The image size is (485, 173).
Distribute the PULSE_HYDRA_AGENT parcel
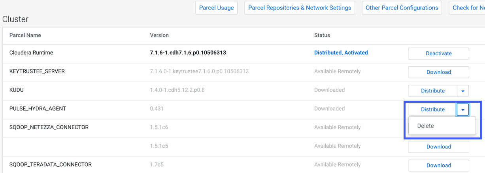click(432, 109)
